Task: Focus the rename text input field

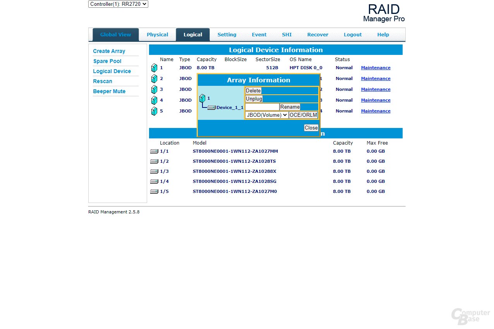Action: [262, 107]
